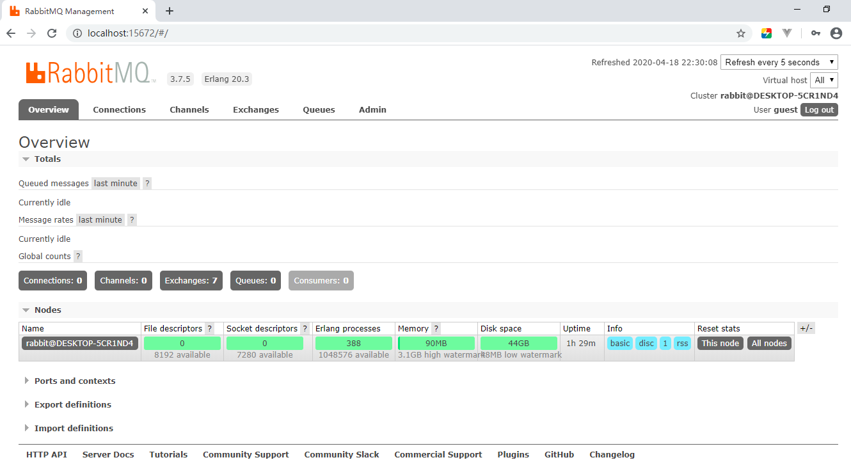Viewport: 851px width, 460px height.
Task: Open the Plugins footer link
Action: click(513, 454)
